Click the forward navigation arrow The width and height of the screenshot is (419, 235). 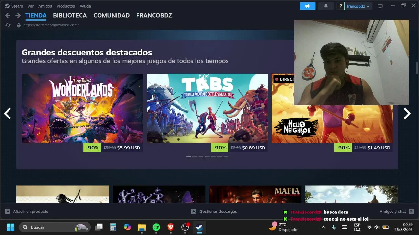point(18,15)
